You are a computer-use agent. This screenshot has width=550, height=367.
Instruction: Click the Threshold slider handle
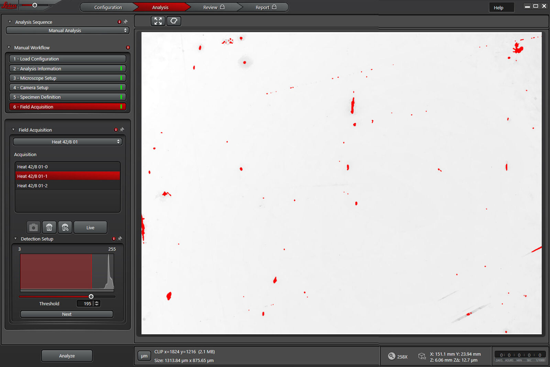point(91,296)
